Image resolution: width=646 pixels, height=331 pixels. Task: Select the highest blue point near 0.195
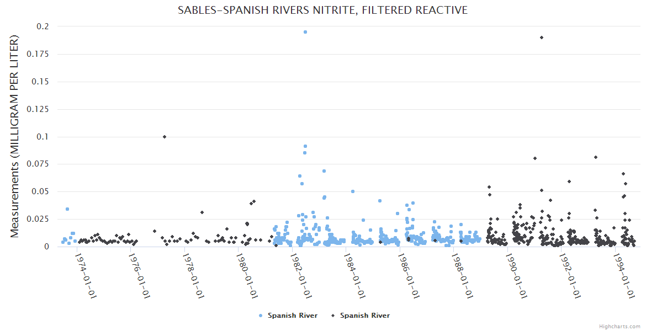coord(305,32)
